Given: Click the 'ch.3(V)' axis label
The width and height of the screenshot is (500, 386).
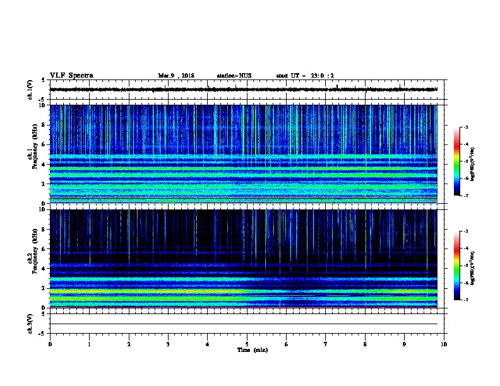Looking at the screenshot, I should tap(30, 324).
